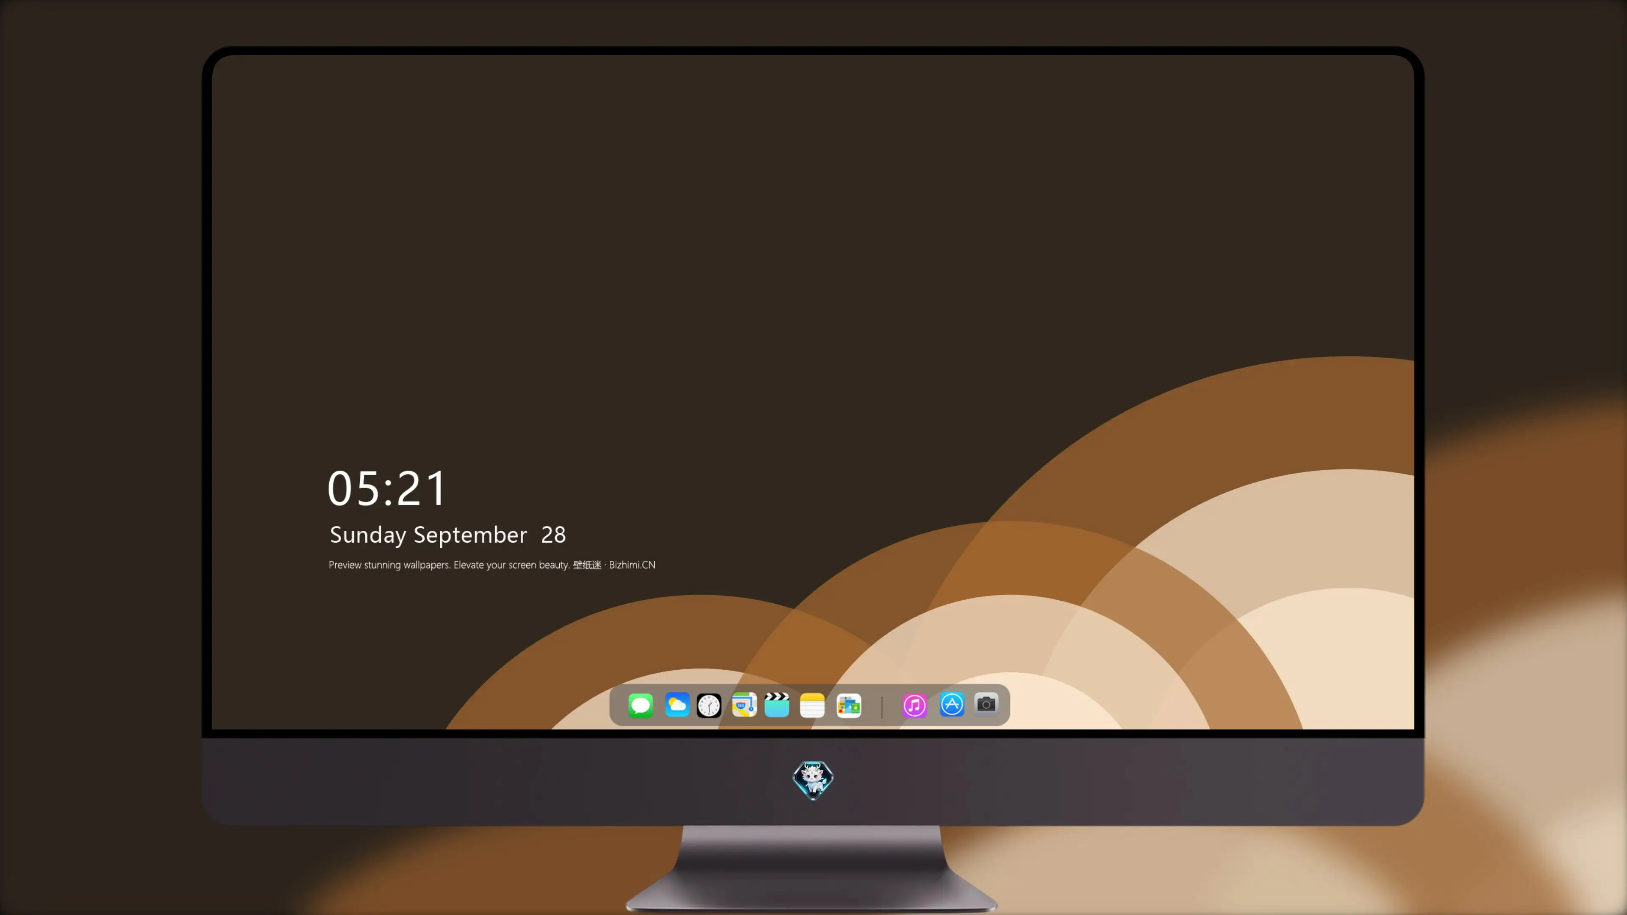Click the dragon mascot logo on monitor chin
This screenshot has width=1627, height=915.
pos(813,780)
